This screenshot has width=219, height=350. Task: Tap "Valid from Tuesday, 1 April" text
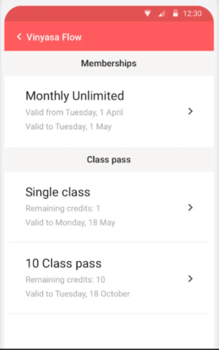74,112
